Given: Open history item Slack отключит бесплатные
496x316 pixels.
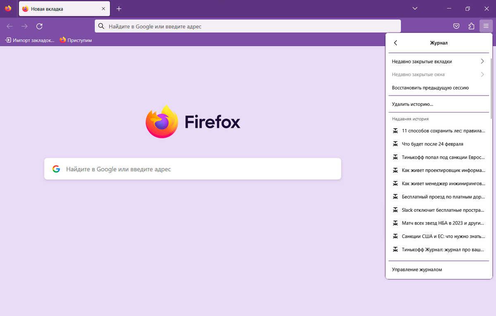Looking at the screenshot, I should (x=439, y=210).
